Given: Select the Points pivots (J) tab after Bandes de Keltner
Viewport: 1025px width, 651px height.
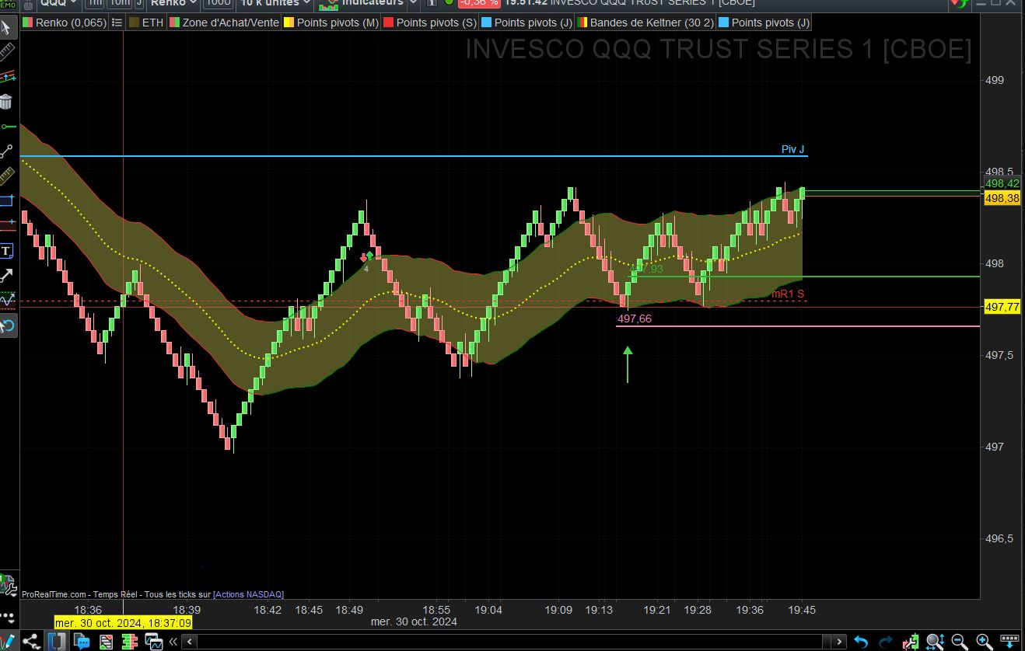Looking at the screenshot, I should click(764, 23).
